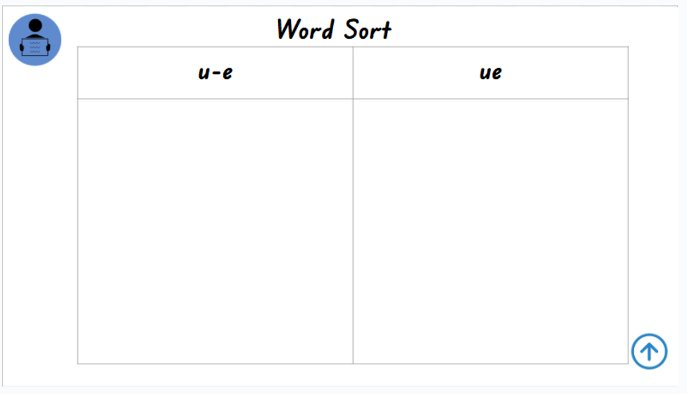Click the u-e column header label
Image resolution: width=687 pixels, height=394 pixels.
tap(215, 73)
